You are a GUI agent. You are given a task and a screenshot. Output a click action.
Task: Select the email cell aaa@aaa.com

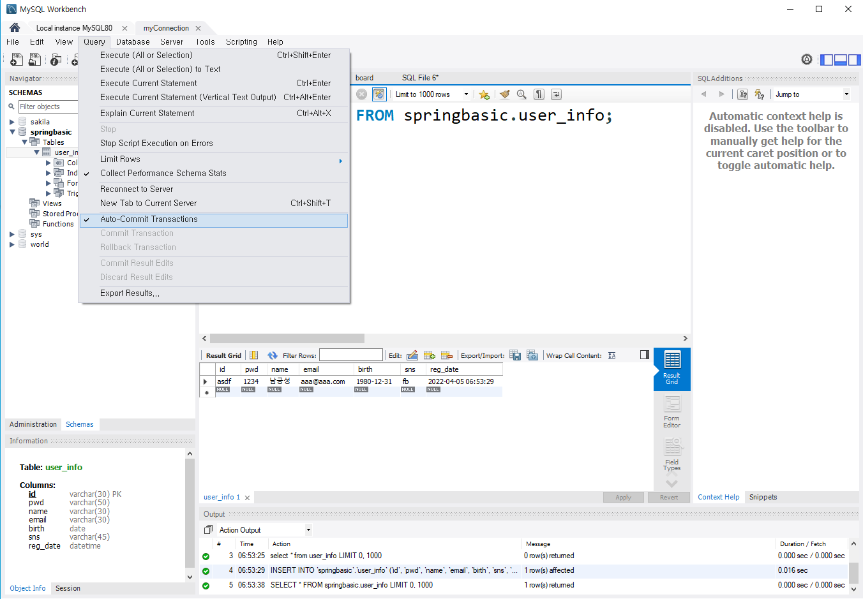click(x=326, y=381)
